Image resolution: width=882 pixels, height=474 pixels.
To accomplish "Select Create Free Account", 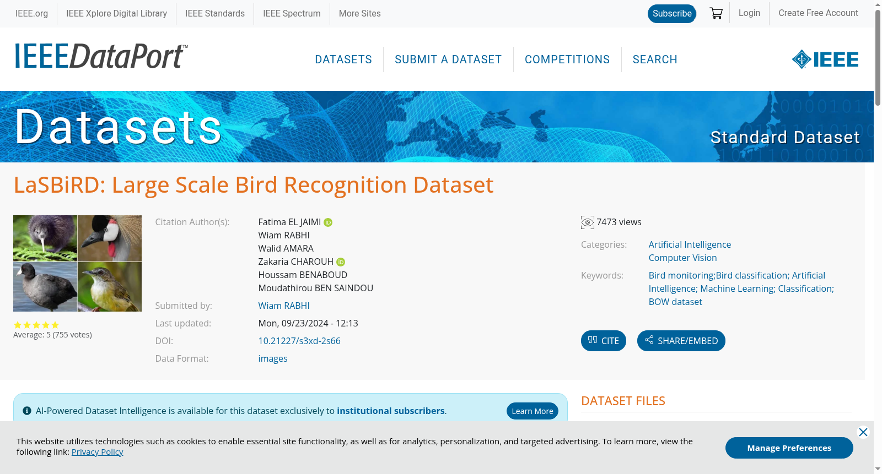I will coord(818,13).
